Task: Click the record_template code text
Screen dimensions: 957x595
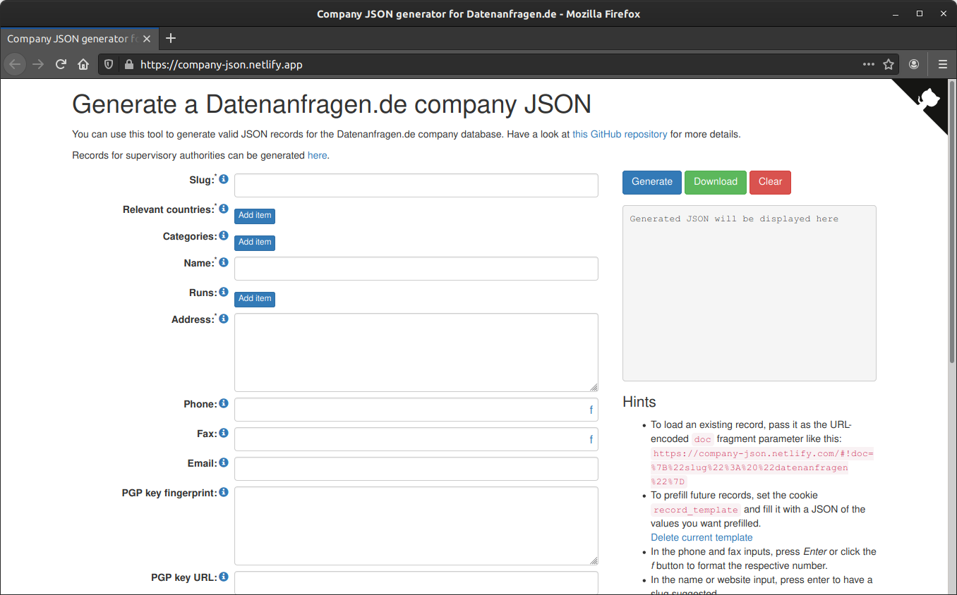Action: click(695, 510)
